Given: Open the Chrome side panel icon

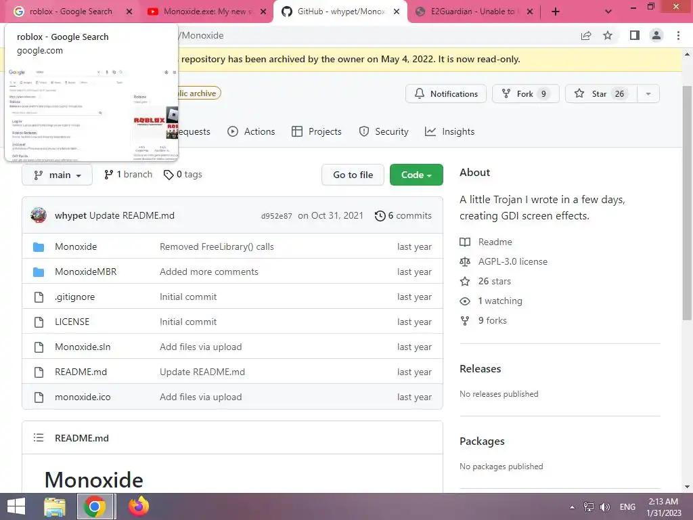Looking at the screenshot, I should (x=635, y=35).
